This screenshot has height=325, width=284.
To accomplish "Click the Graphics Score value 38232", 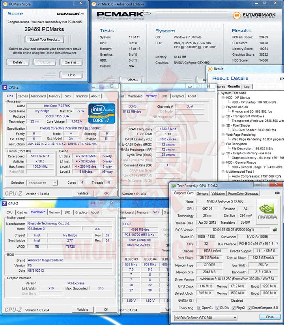I will 263,54.
